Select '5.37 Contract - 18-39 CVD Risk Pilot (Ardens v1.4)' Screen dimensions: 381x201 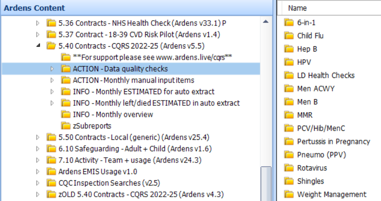[139, 35]
